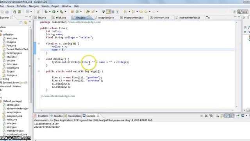Close the Console view tab
Screen dimensions: 250x141
click(x=98, y=116)
